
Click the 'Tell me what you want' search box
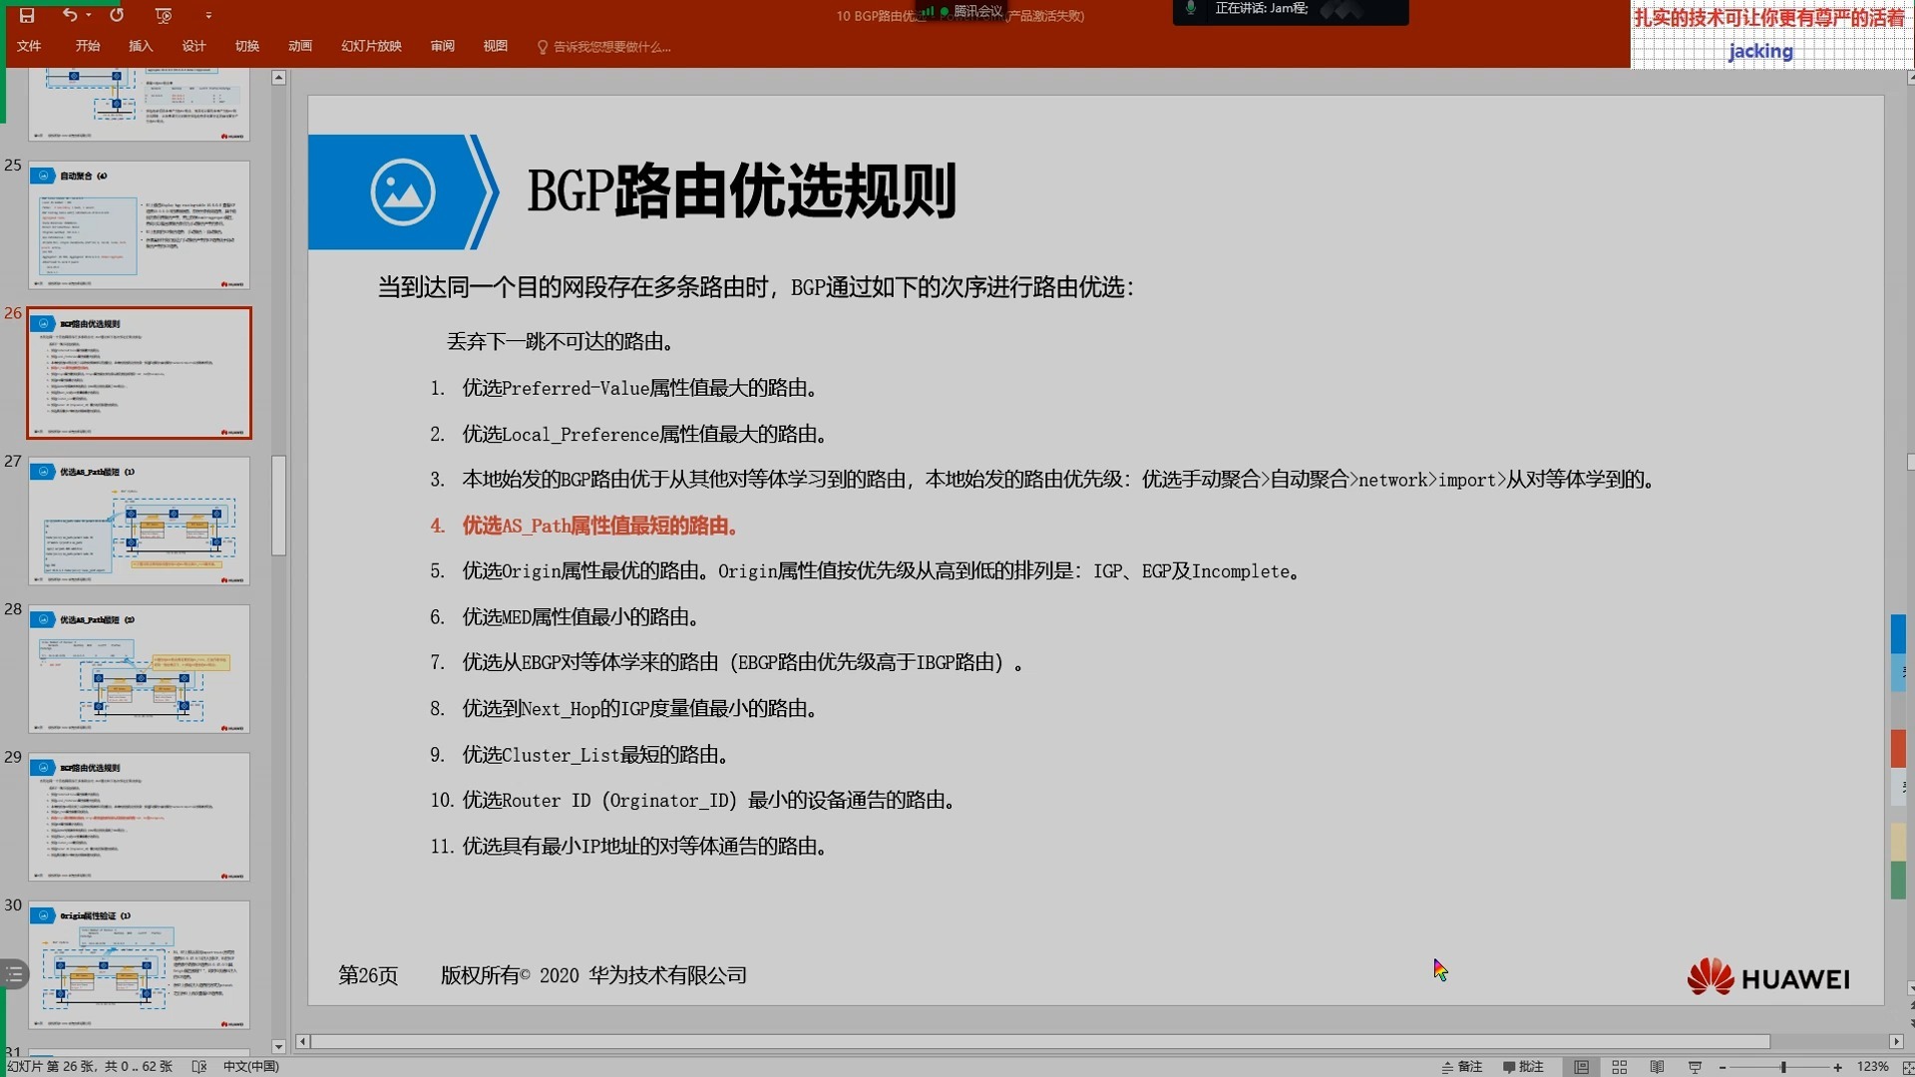[x=612, y=47]
